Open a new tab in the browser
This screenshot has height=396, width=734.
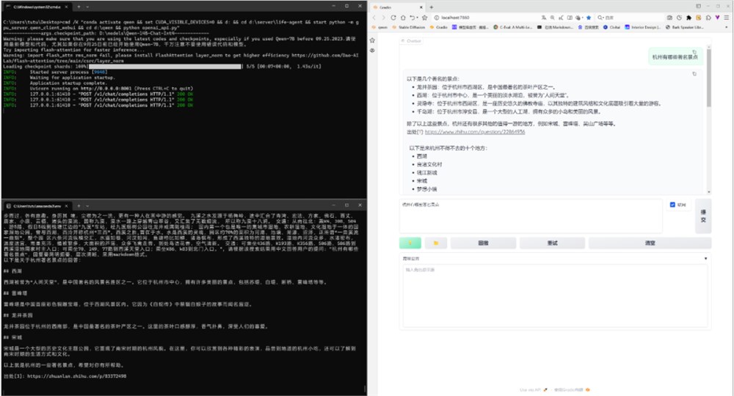(432, 7)
